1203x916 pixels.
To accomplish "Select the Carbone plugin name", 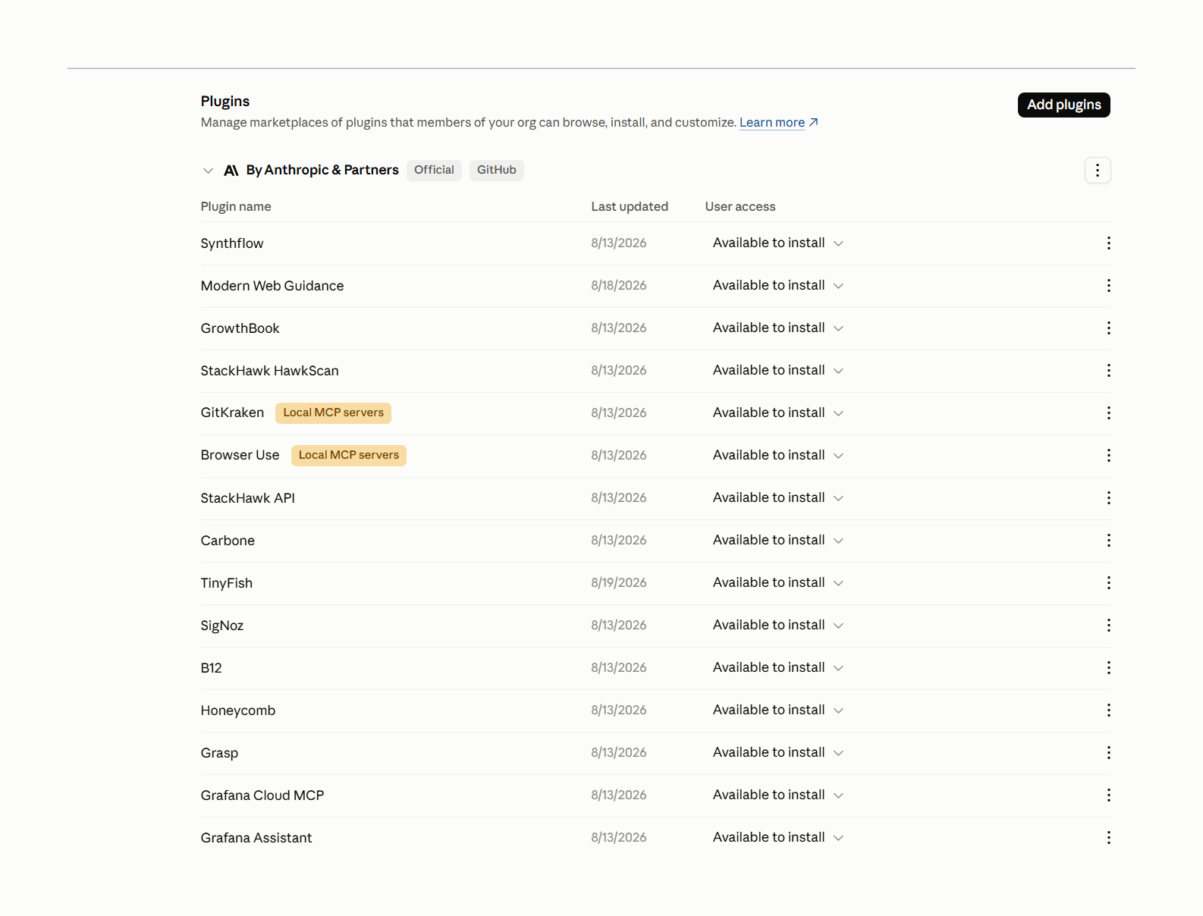I will pos(228,541).
